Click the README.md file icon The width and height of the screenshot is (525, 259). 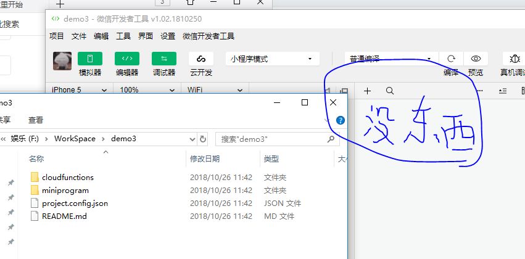[x=35, y=216]
